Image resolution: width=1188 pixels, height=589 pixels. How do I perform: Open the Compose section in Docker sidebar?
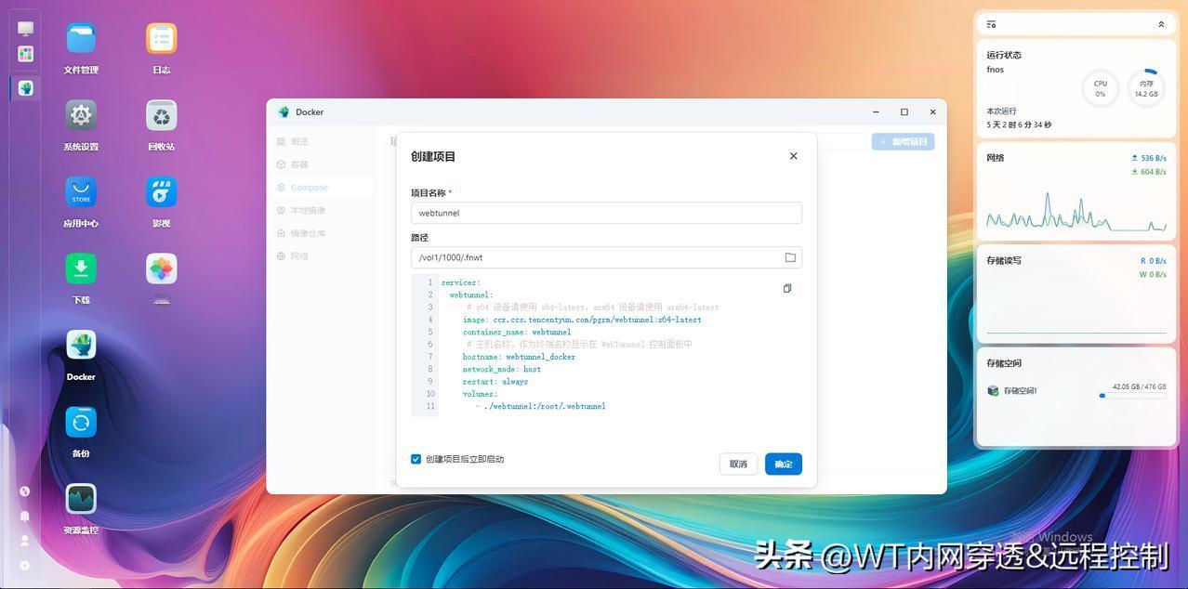click(308, 187)
